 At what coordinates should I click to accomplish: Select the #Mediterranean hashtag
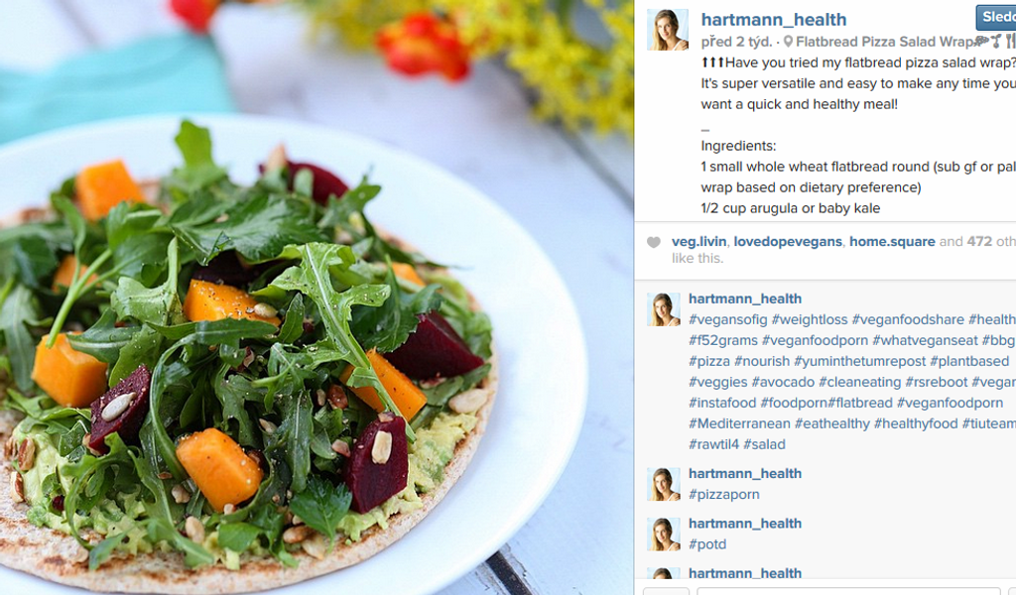point(739,424)
